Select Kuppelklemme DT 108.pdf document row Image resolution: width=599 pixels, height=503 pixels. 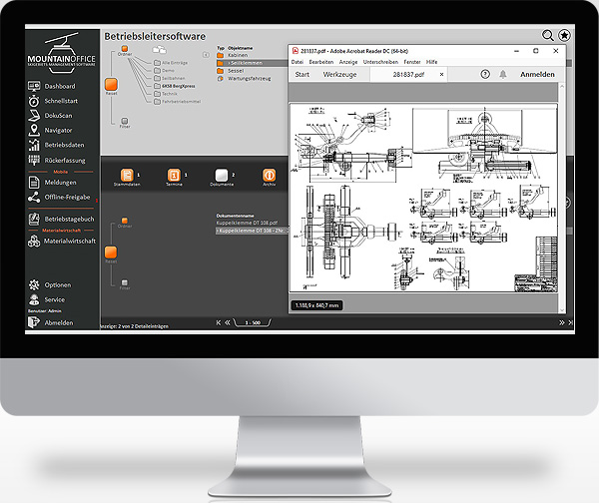[248, 223]
